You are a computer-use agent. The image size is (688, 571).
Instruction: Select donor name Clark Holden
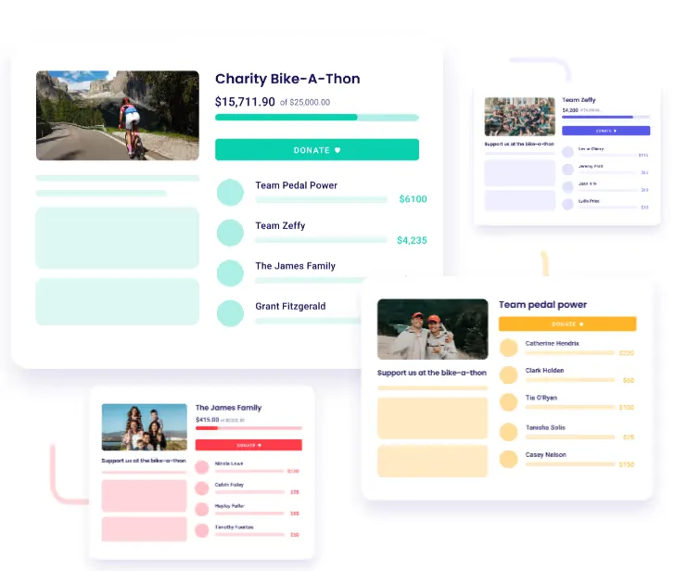(544, 371)
